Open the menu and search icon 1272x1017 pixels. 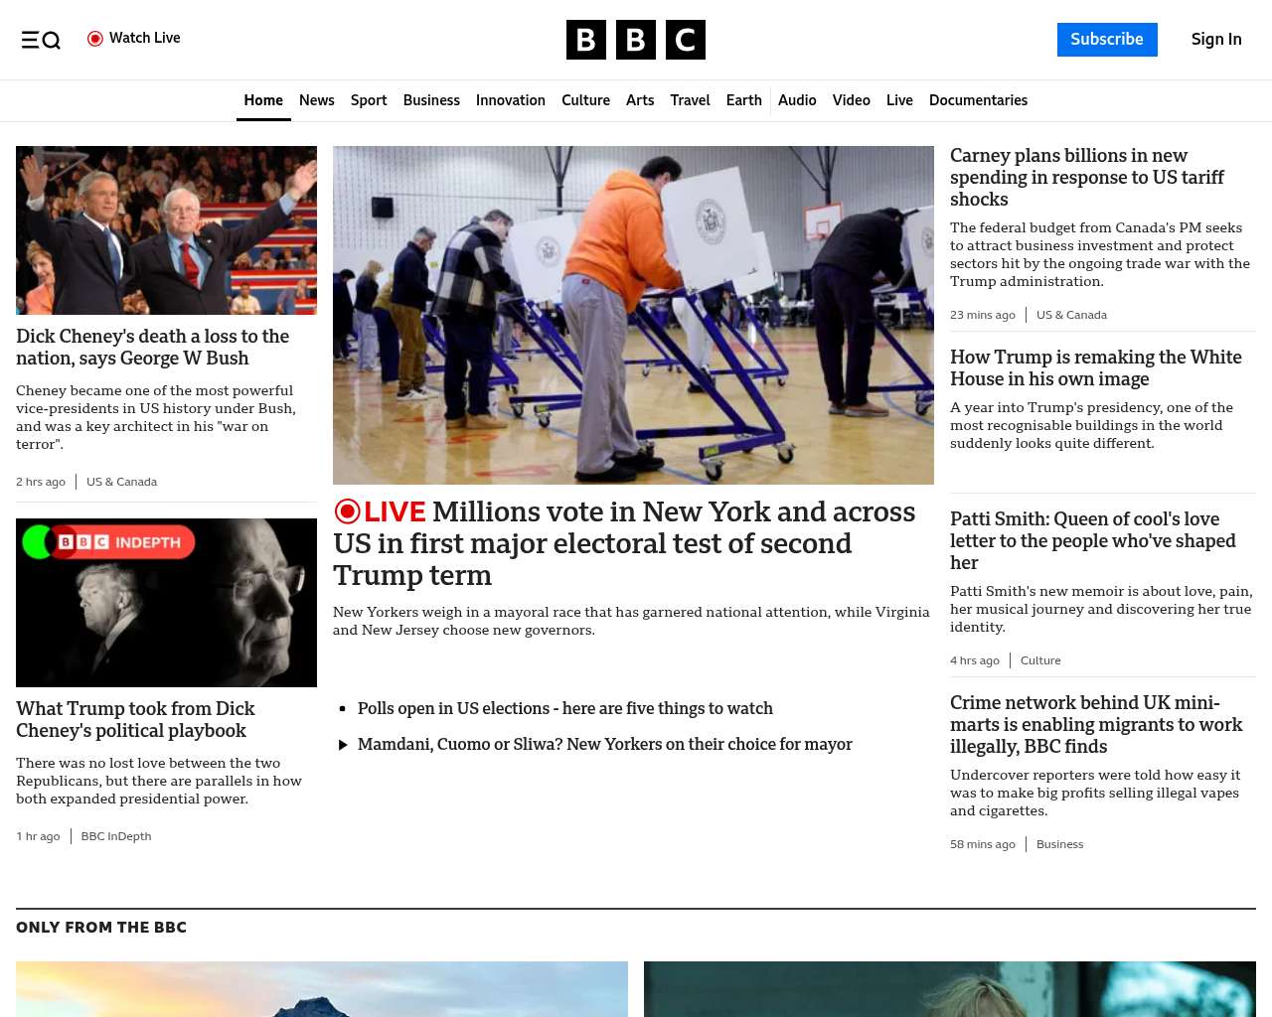coord(41,40)
